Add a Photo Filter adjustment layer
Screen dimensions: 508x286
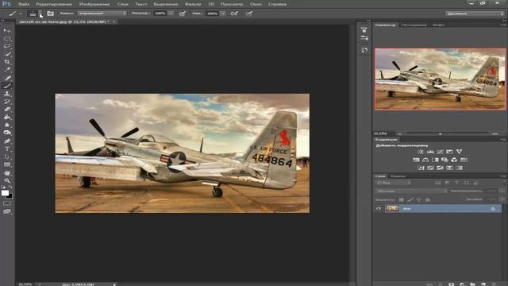click(x=444, y=160)
